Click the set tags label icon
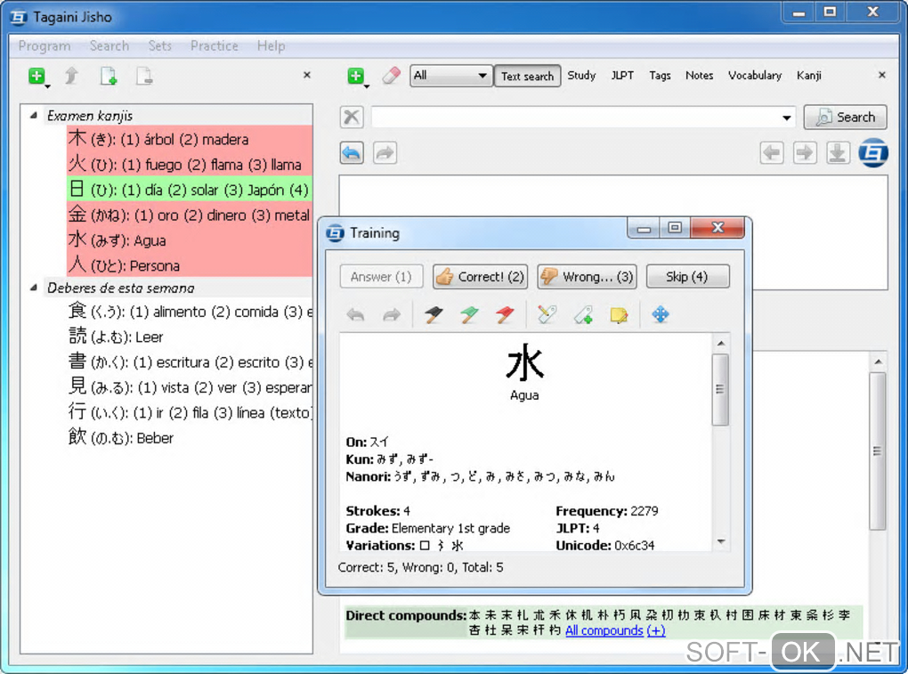The width and height of the screenshot is (908, 674). pos(547,314)
